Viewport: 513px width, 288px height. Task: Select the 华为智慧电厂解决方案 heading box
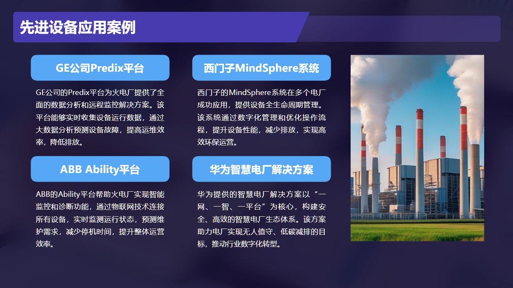pos(261,169)
